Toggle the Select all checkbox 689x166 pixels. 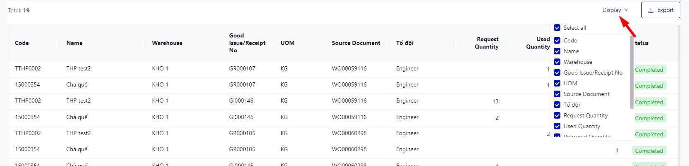coord(557,28)
